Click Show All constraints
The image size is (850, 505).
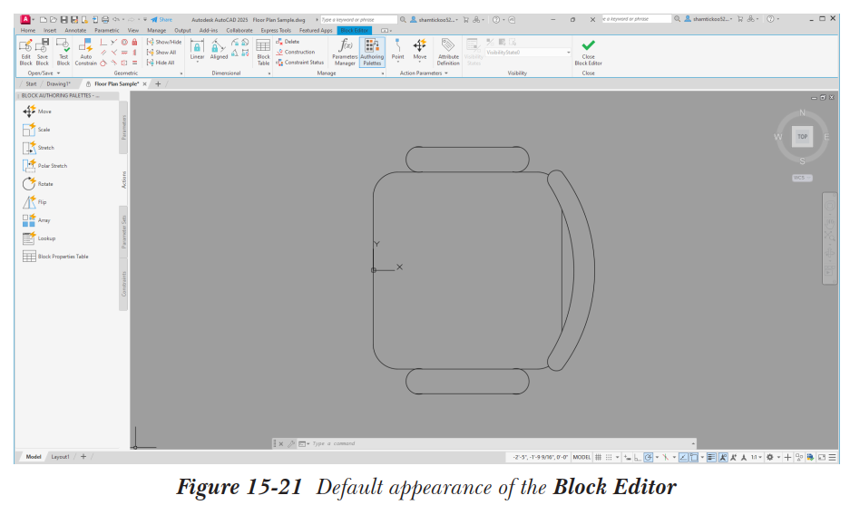pyautogui.click(x=161, y=53)
